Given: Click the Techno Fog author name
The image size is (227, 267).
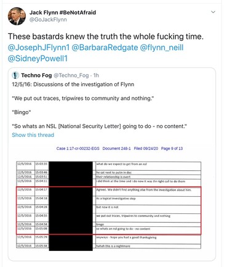Looking at the screenshot, I should pyautogui.click(x=36, y=75).
